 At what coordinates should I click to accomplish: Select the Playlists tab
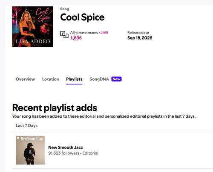point(74,79)
